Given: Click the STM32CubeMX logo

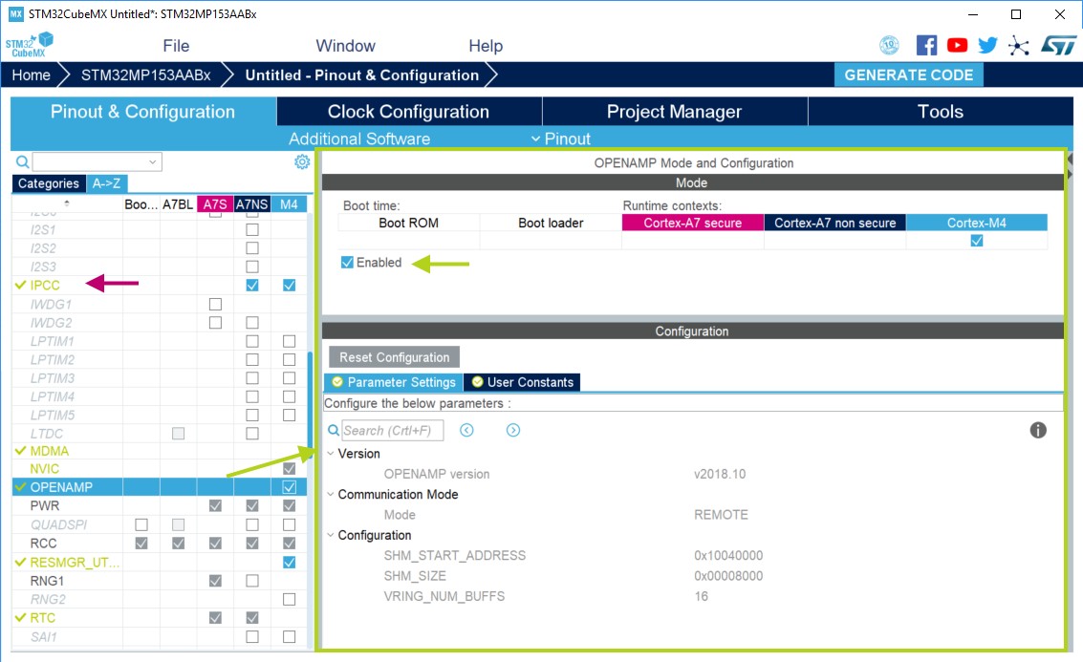Looking at the screenshot, I should tap(29, 45).
